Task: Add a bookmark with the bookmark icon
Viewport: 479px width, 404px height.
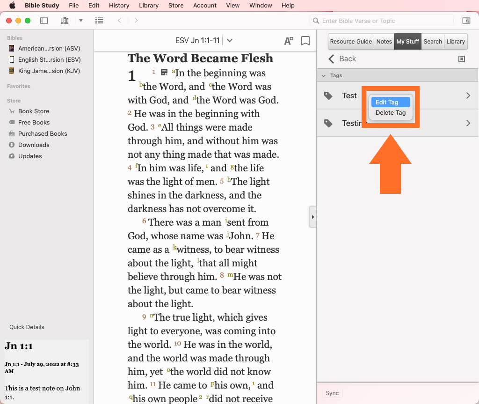Action: (305, 41)
